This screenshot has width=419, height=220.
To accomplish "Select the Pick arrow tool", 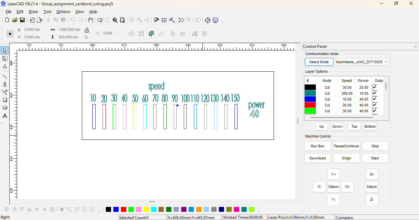I will (x=5, y=51).
